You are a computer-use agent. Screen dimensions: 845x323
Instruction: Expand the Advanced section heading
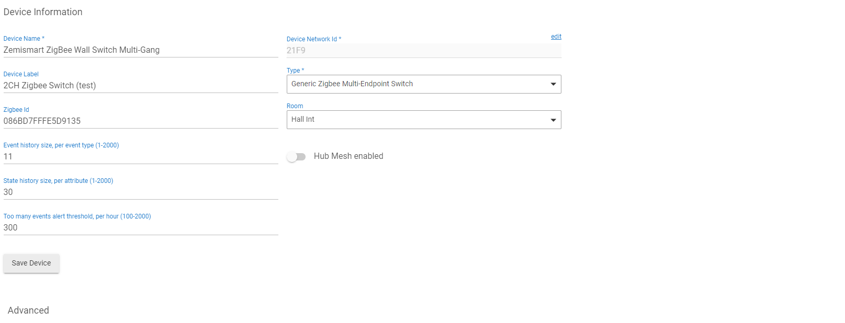[x=28, y=310]
